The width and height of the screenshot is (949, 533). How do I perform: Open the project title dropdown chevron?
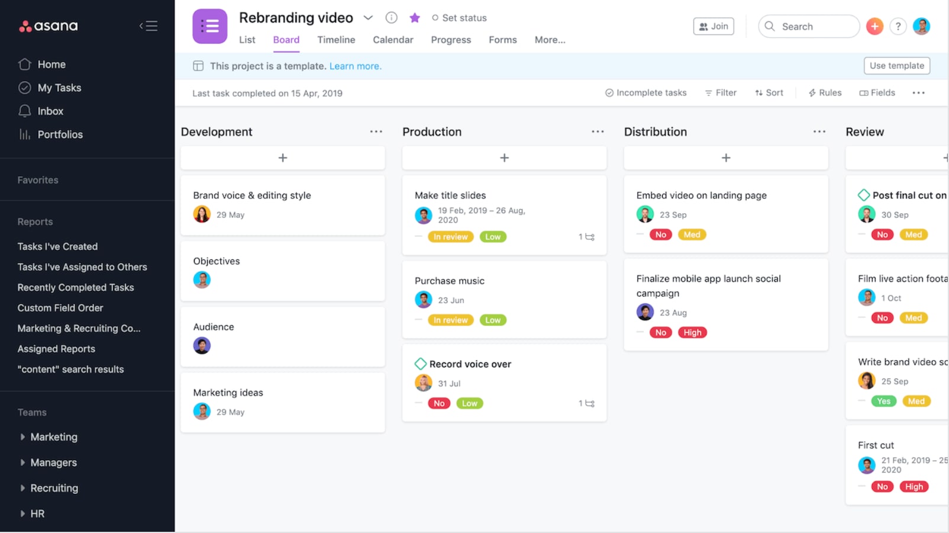click(368, 18)
